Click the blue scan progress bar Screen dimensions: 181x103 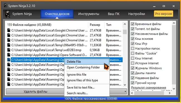pyautogui.click(x=91, y=99)
